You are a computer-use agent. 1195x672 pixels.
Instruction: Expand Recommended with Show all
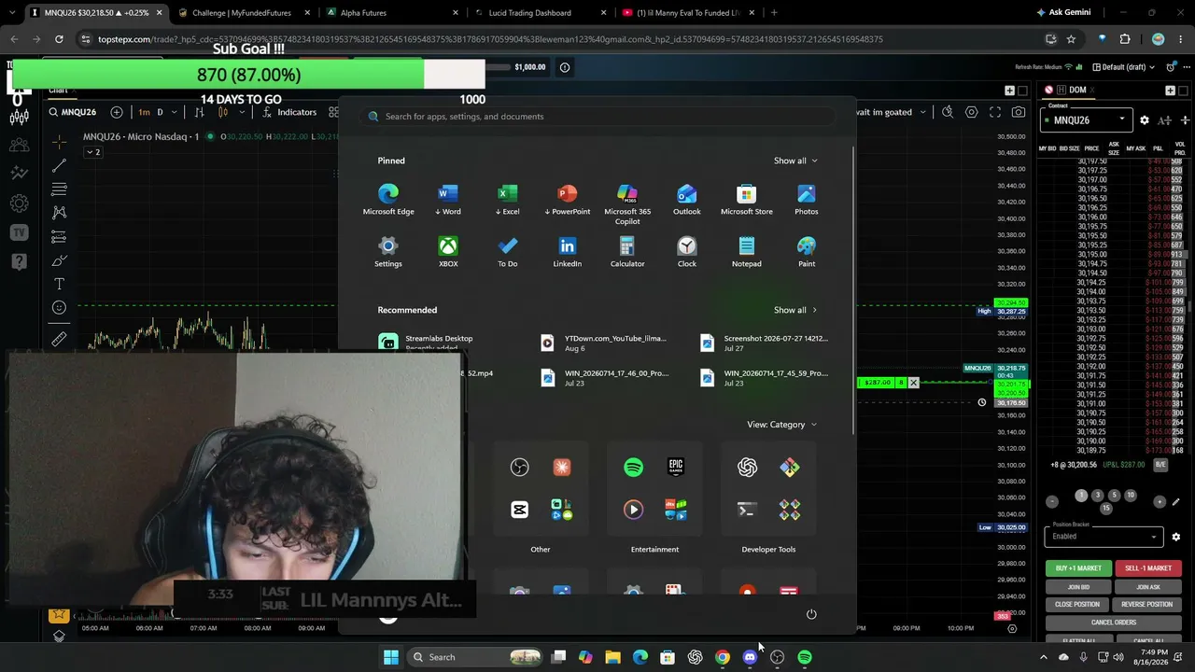[795, 310]
